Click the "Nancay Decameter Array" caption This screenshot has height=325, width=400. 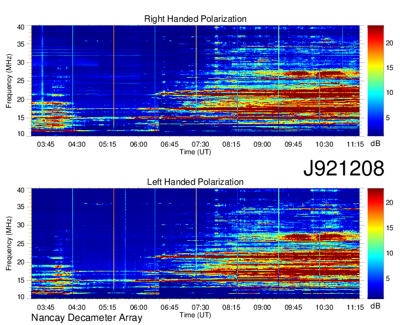pos(86,318)
